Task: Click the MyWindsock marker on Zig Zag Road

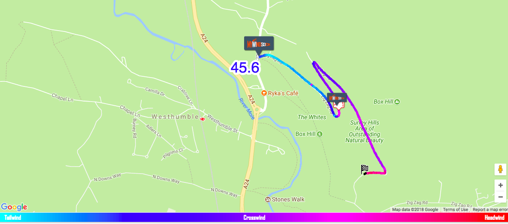Action: click(x=338, y=99)
